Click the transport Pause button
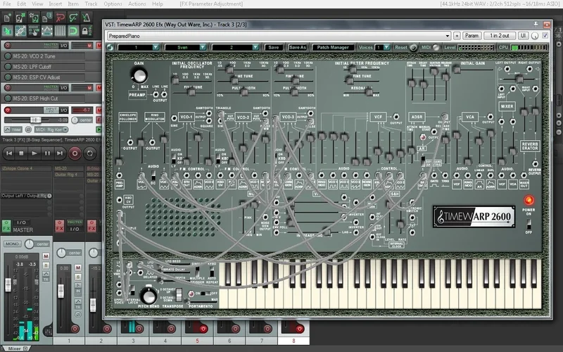 coord(47,153)
